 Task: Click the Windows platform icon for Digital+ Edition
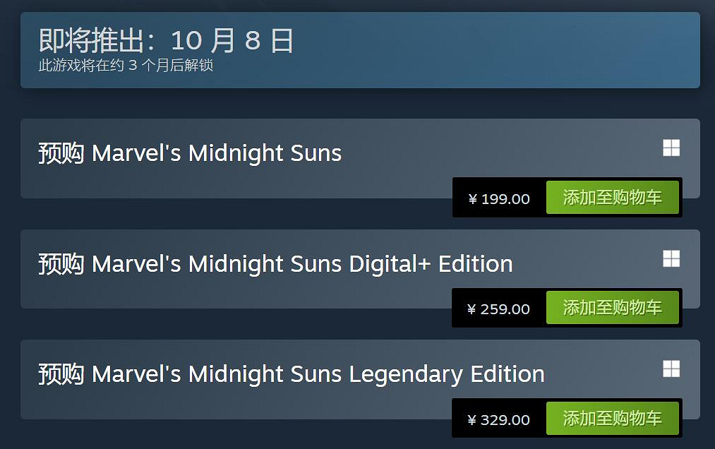click(671, 259)
